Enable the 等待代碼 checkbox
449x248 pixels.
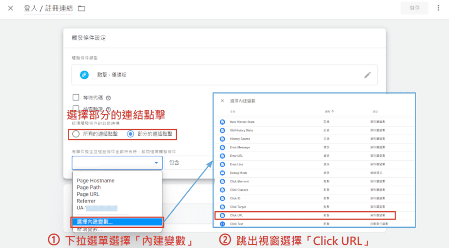pos(76,97)
